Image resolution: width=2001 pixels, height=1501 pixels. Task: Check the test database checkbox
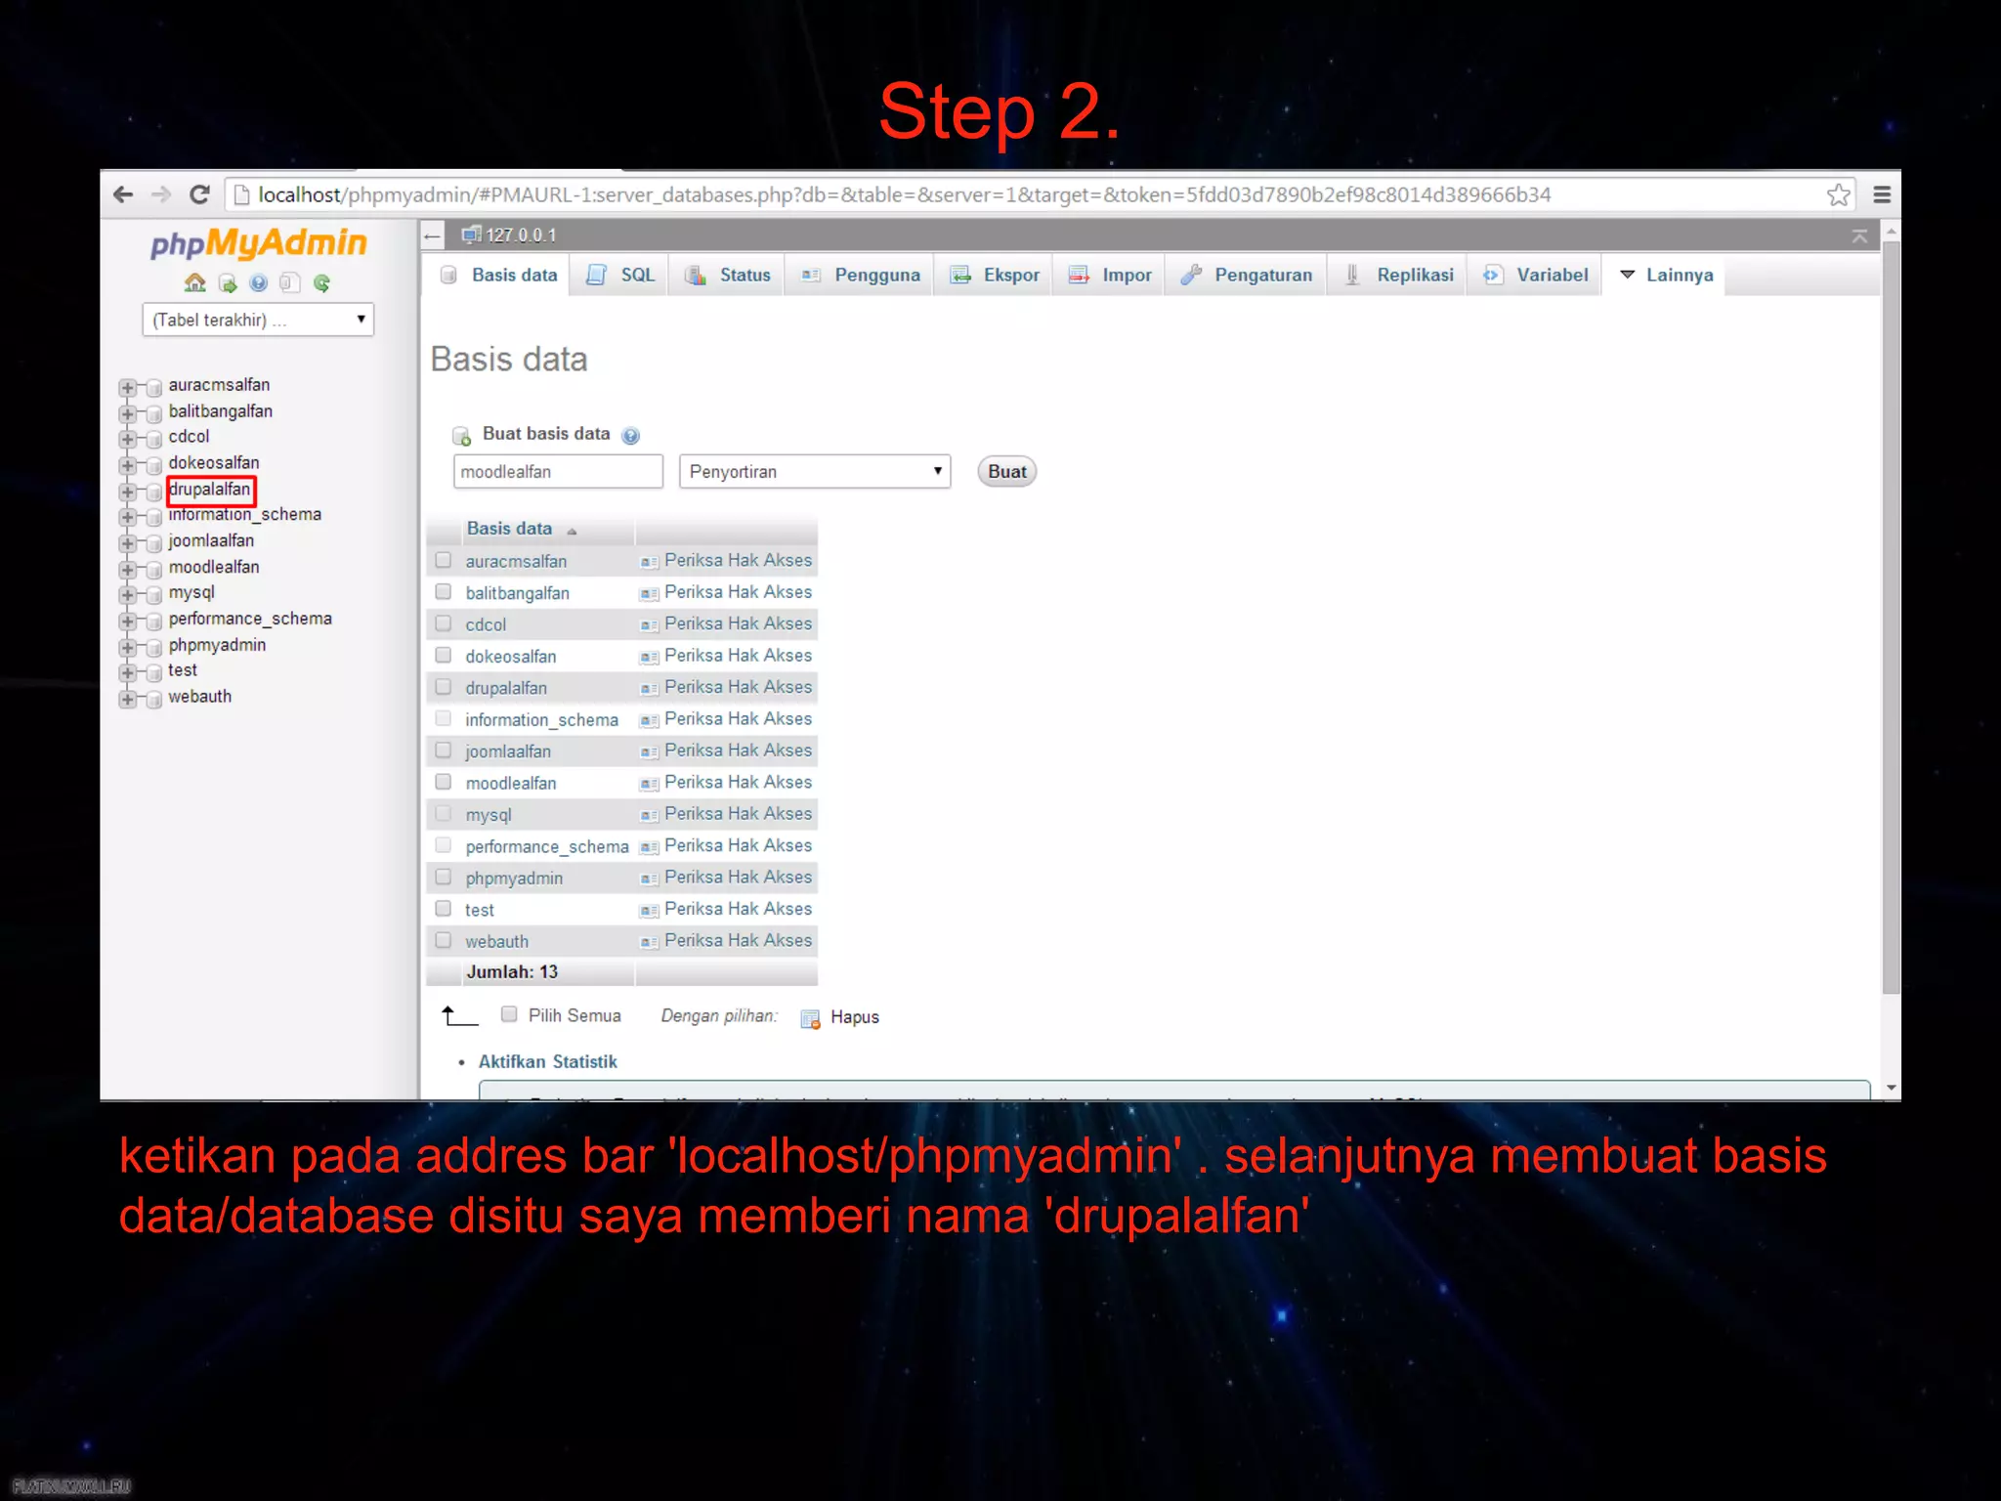point(444,909)
